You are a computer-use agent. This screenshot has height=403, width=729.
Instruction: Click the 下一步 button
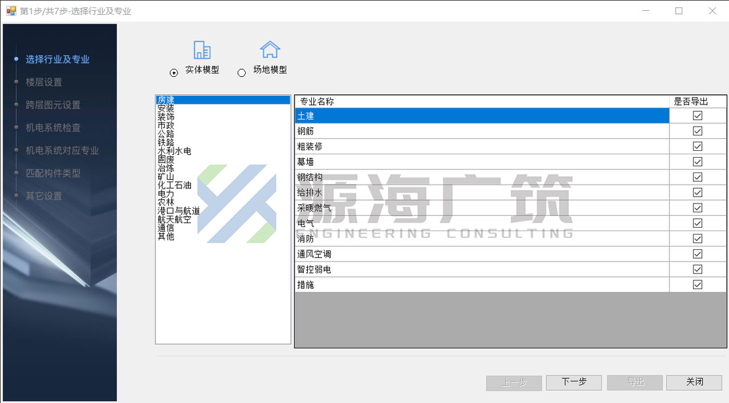pyautogui.click(x=574, y=383)
